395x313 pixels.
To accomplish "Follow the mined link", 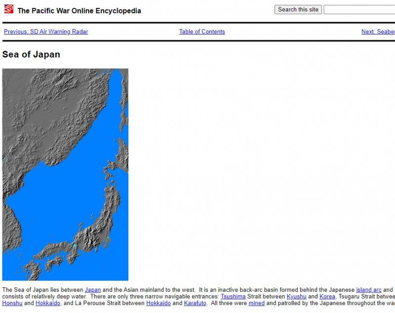I will tap(256, 303).
